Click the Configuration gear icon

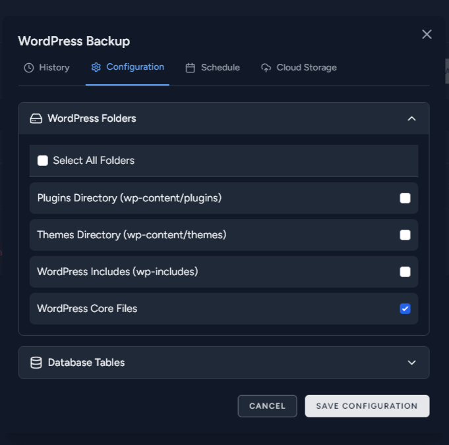click(x=96, y=67)
